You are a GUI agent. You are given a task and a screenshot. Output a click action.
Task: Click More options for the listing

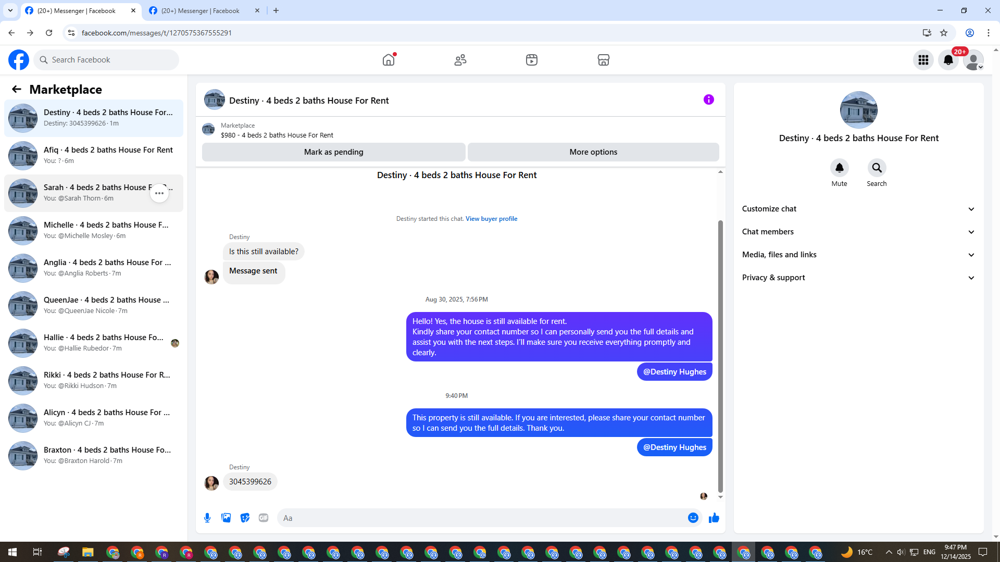593,152
